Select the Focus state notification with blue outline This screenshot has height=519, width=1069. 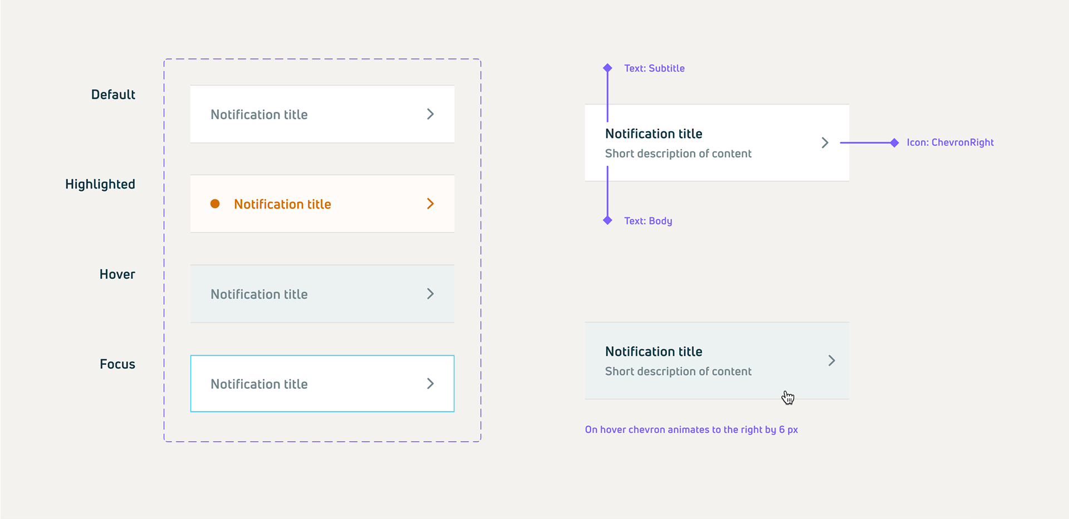point(322,384)
